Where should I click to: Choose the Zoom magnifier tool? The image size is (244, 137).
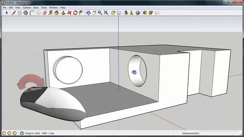[x=100, y=13]
